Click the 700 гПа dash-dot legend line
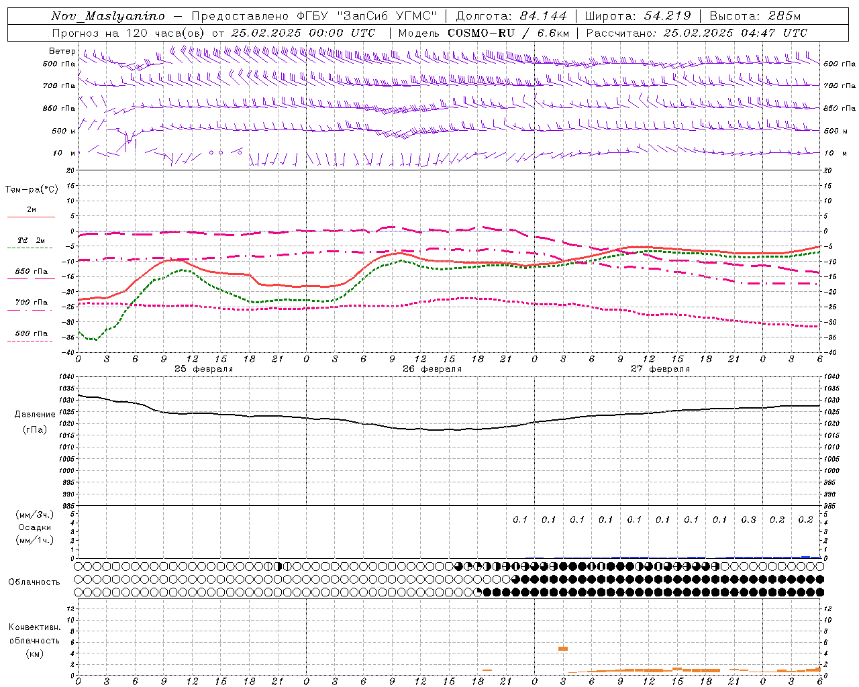 point(31,310)
